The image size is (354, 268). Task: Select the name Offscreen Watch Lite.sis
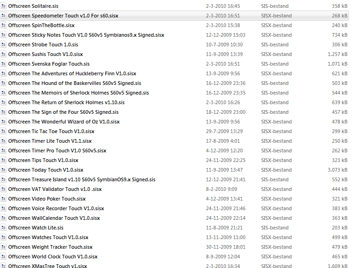coord(36,228)
